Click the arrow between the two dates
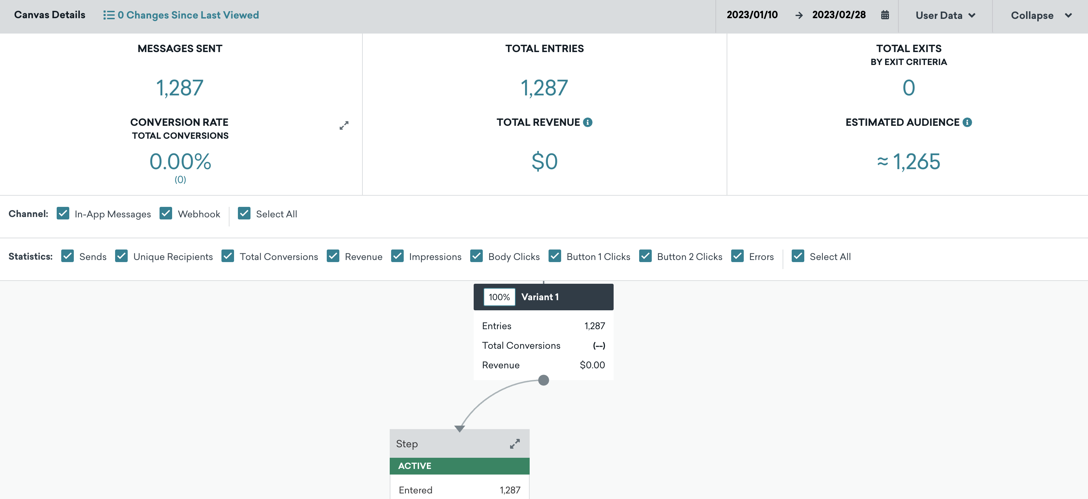This screenshot has width=1088, height=499. 799,15
